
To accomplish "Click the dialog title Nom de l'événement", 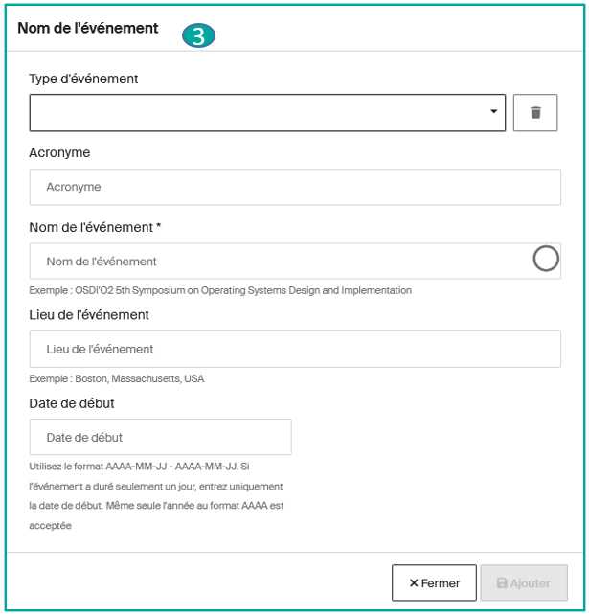I will coord(88,28).
